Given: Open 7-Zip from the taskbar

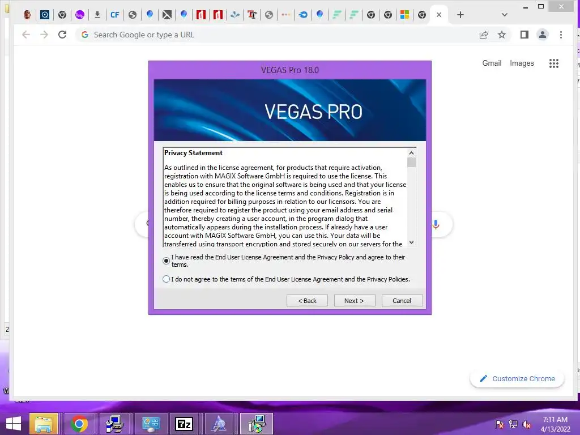Looking at the screenshot, I should 184,424.
